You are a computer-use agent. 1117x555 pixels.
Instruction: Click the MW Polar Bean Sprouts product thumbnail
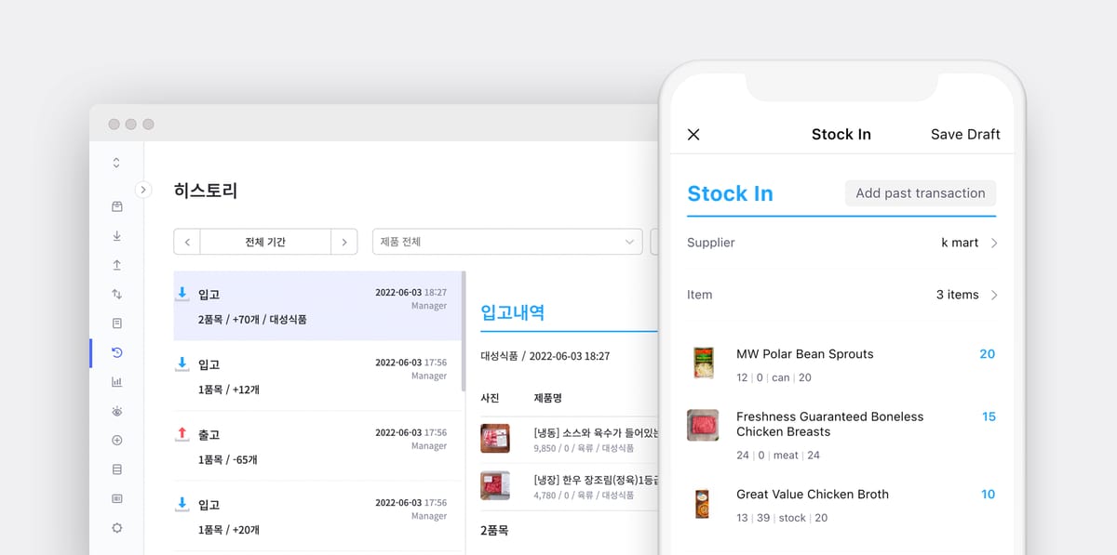click(703, 361)
